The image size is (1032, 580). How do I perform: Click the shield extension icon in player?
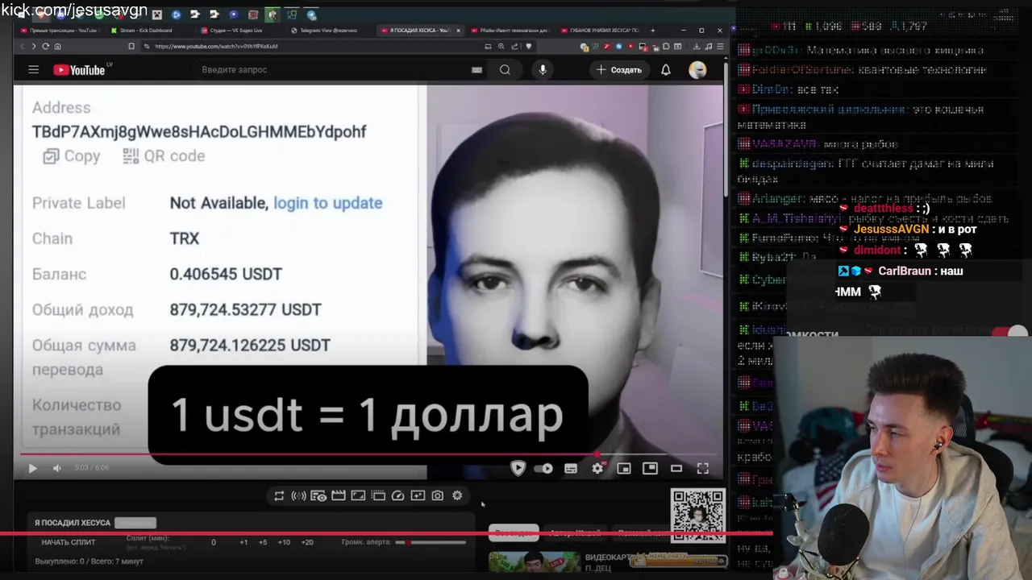pyautogui.click(x=518, y=468)
